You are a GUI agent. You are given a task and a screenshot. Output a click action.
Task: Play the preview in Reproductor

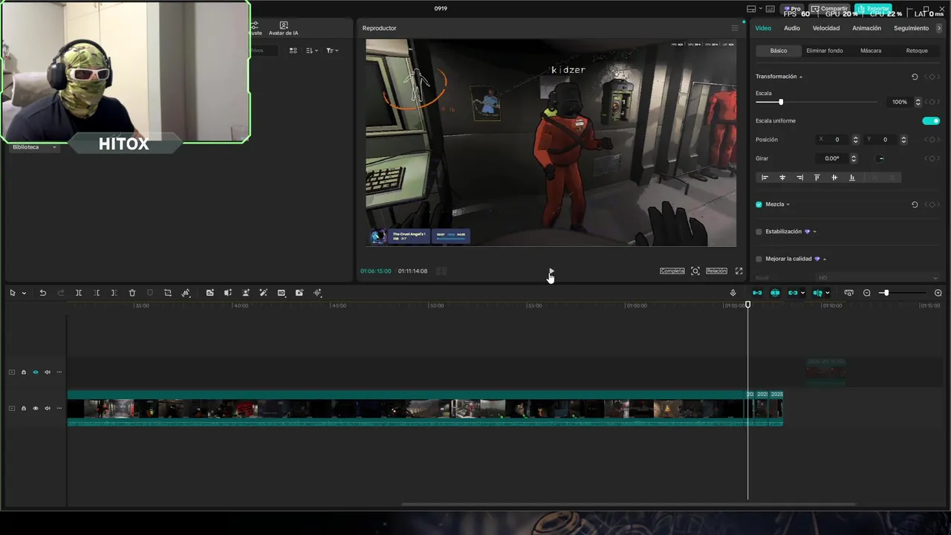coord(551,271)
